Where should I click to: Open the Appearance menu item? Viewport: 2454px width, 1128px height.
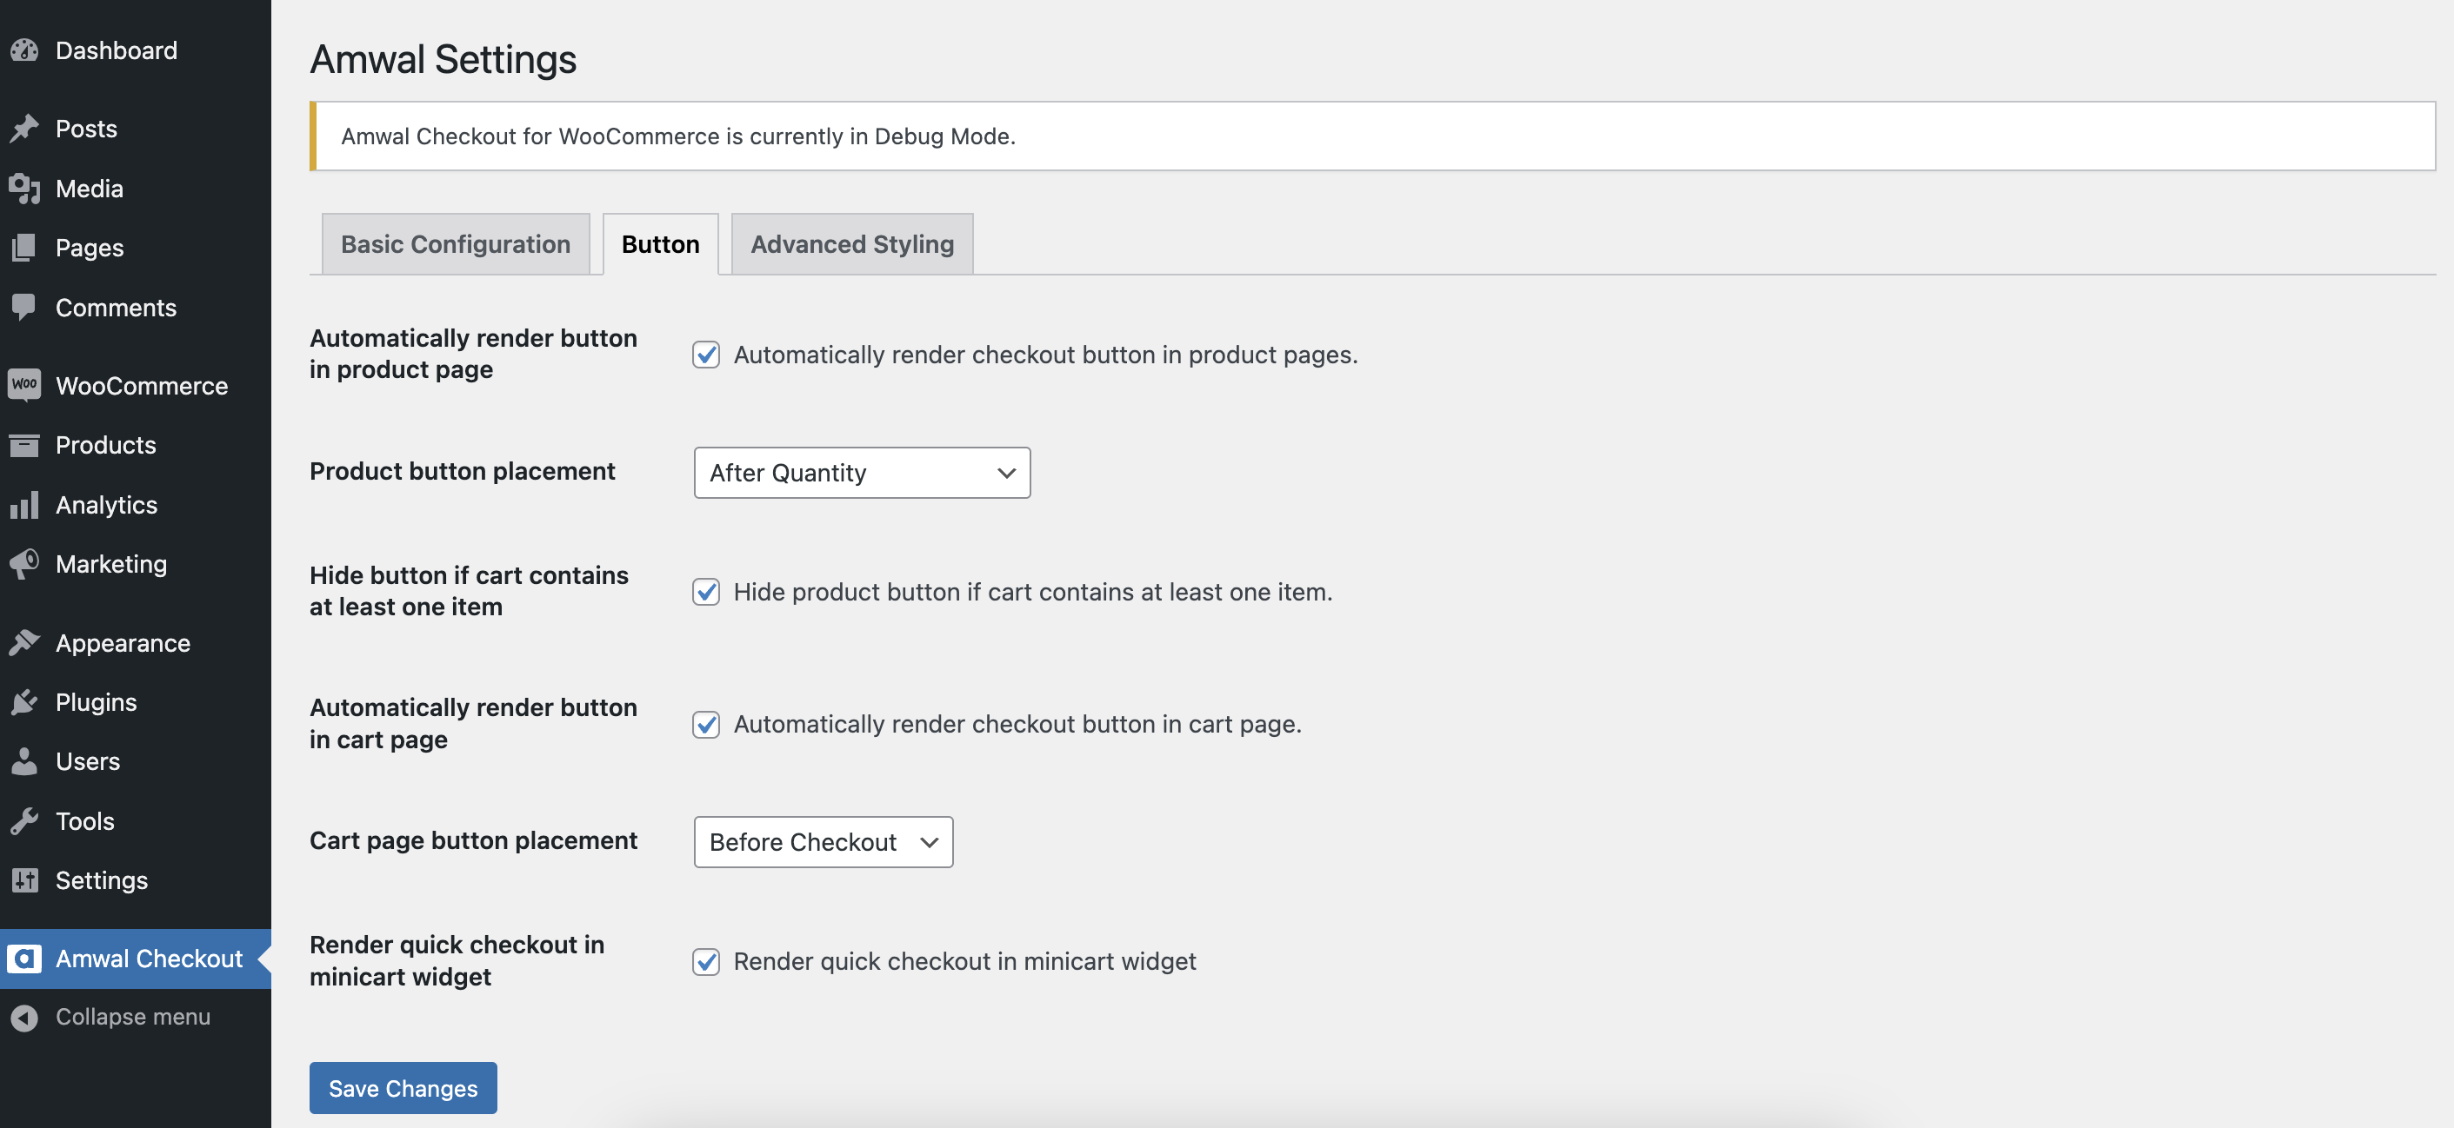(123, 643)
